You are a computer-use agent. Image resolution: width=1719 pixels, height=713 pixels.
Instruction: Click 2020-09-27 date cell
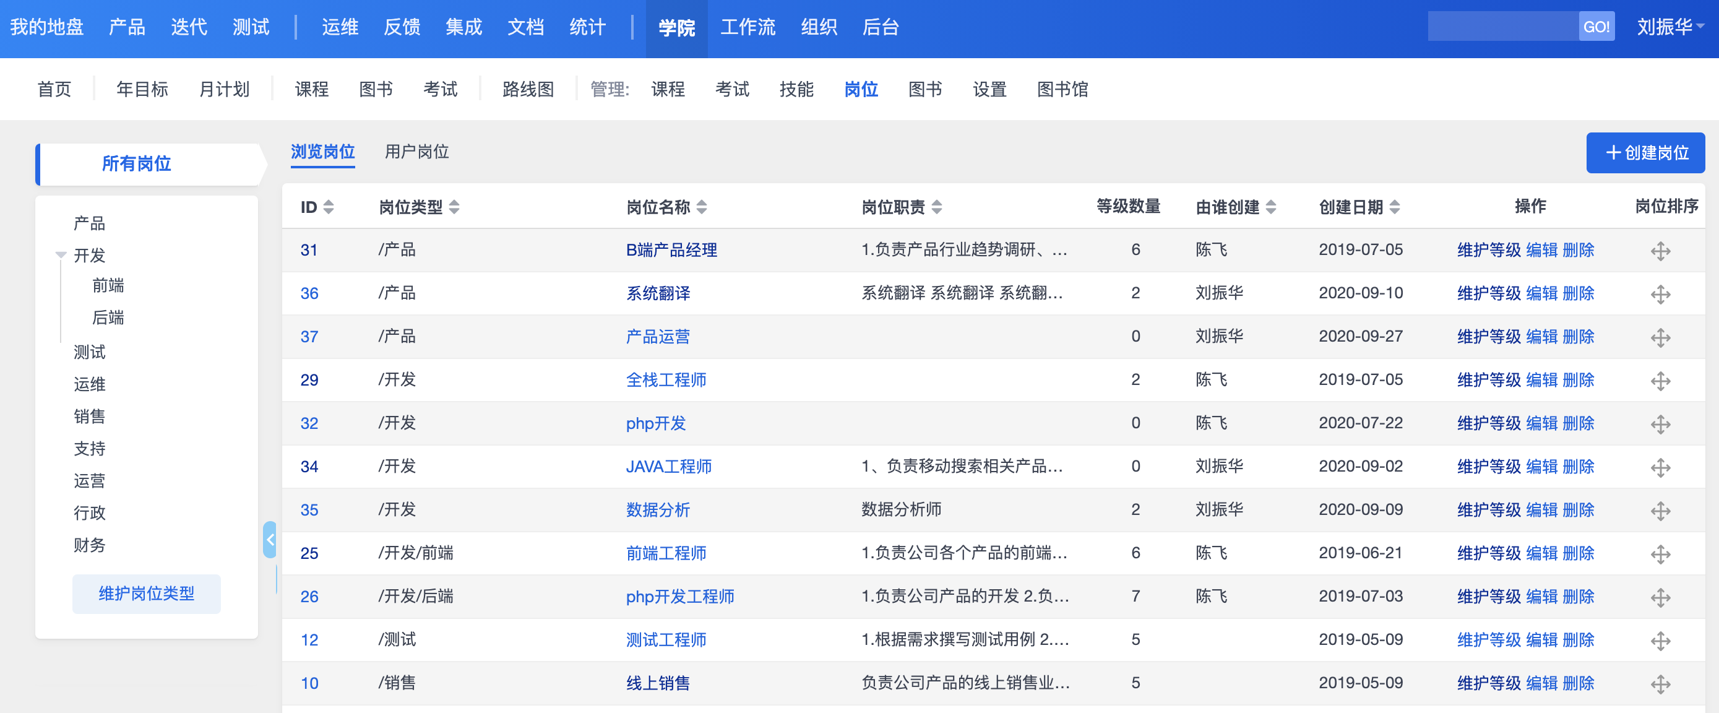pos(1360,336)
